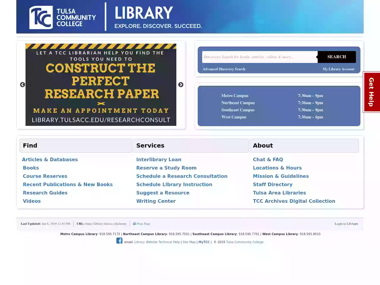This screenshot has height=285, width=380.
Task: Open Chat & FAQ
Action: (x=268, y=159)
